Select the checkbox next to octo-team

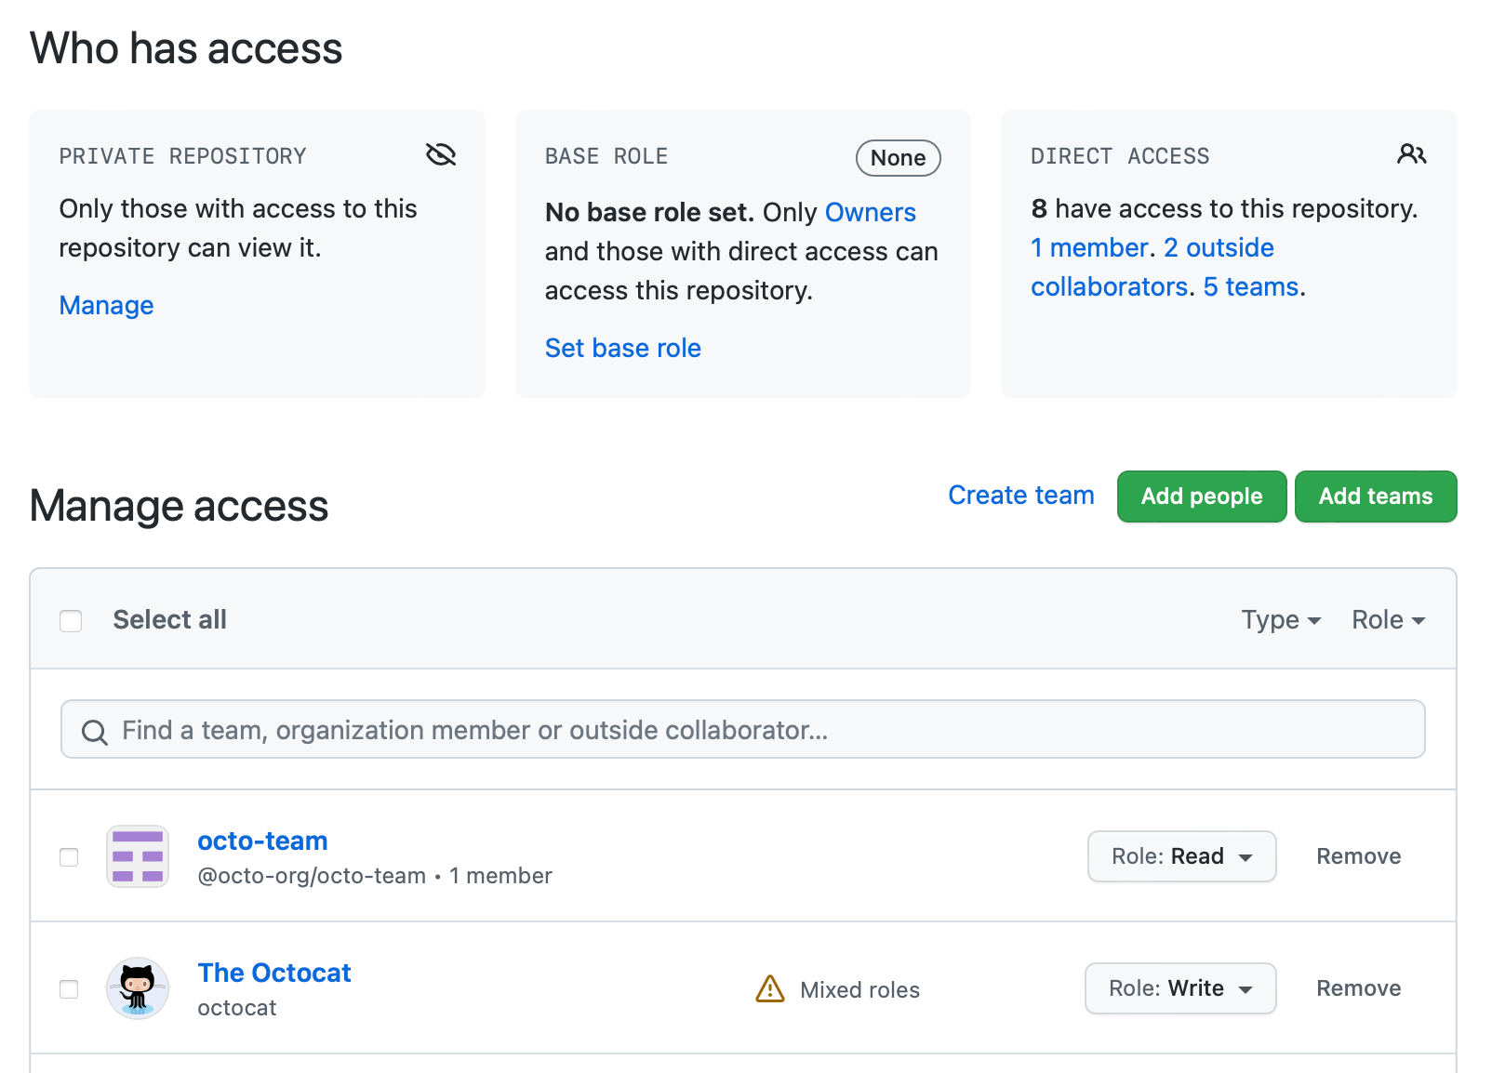69,856
